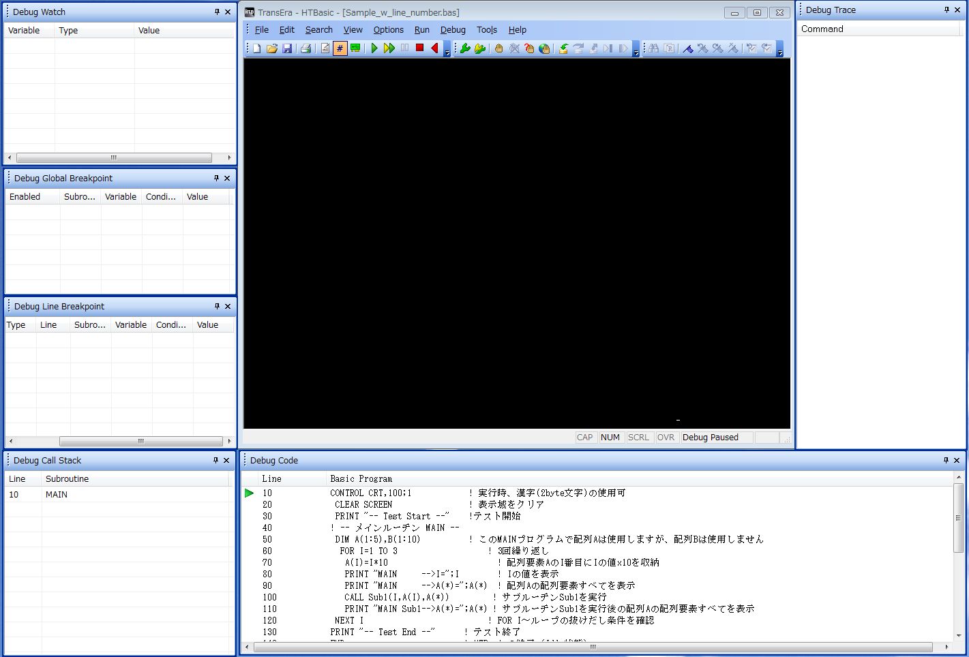Click the green current-line arrow at line 10
The height and width of the screenshot is (657, 969).
point(249,493)
